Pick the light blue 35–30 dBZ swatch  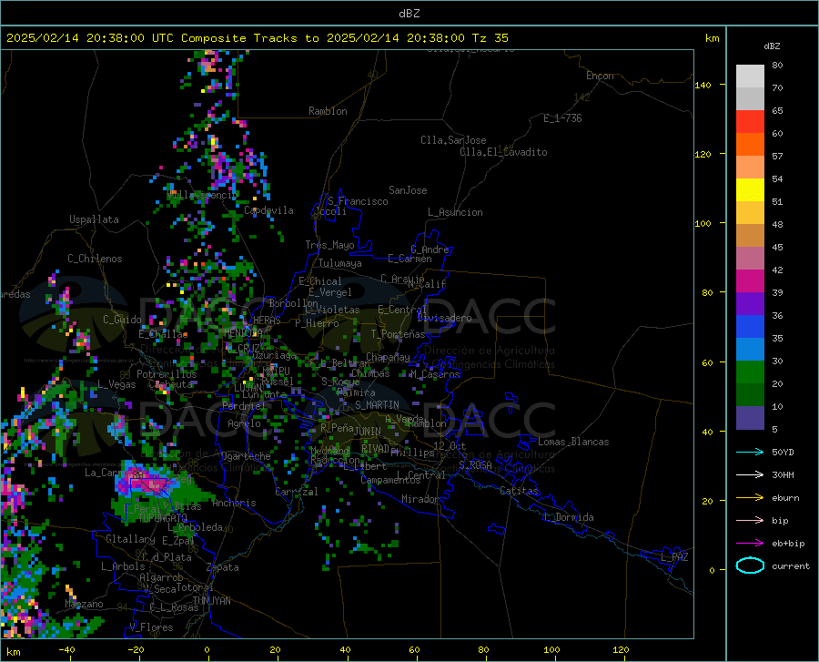(x=750, y=350)
